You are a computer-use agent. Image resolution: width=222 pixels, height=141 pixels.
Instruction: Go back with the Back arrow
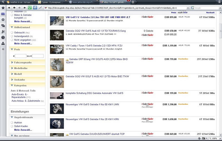(x=14, y=8)
